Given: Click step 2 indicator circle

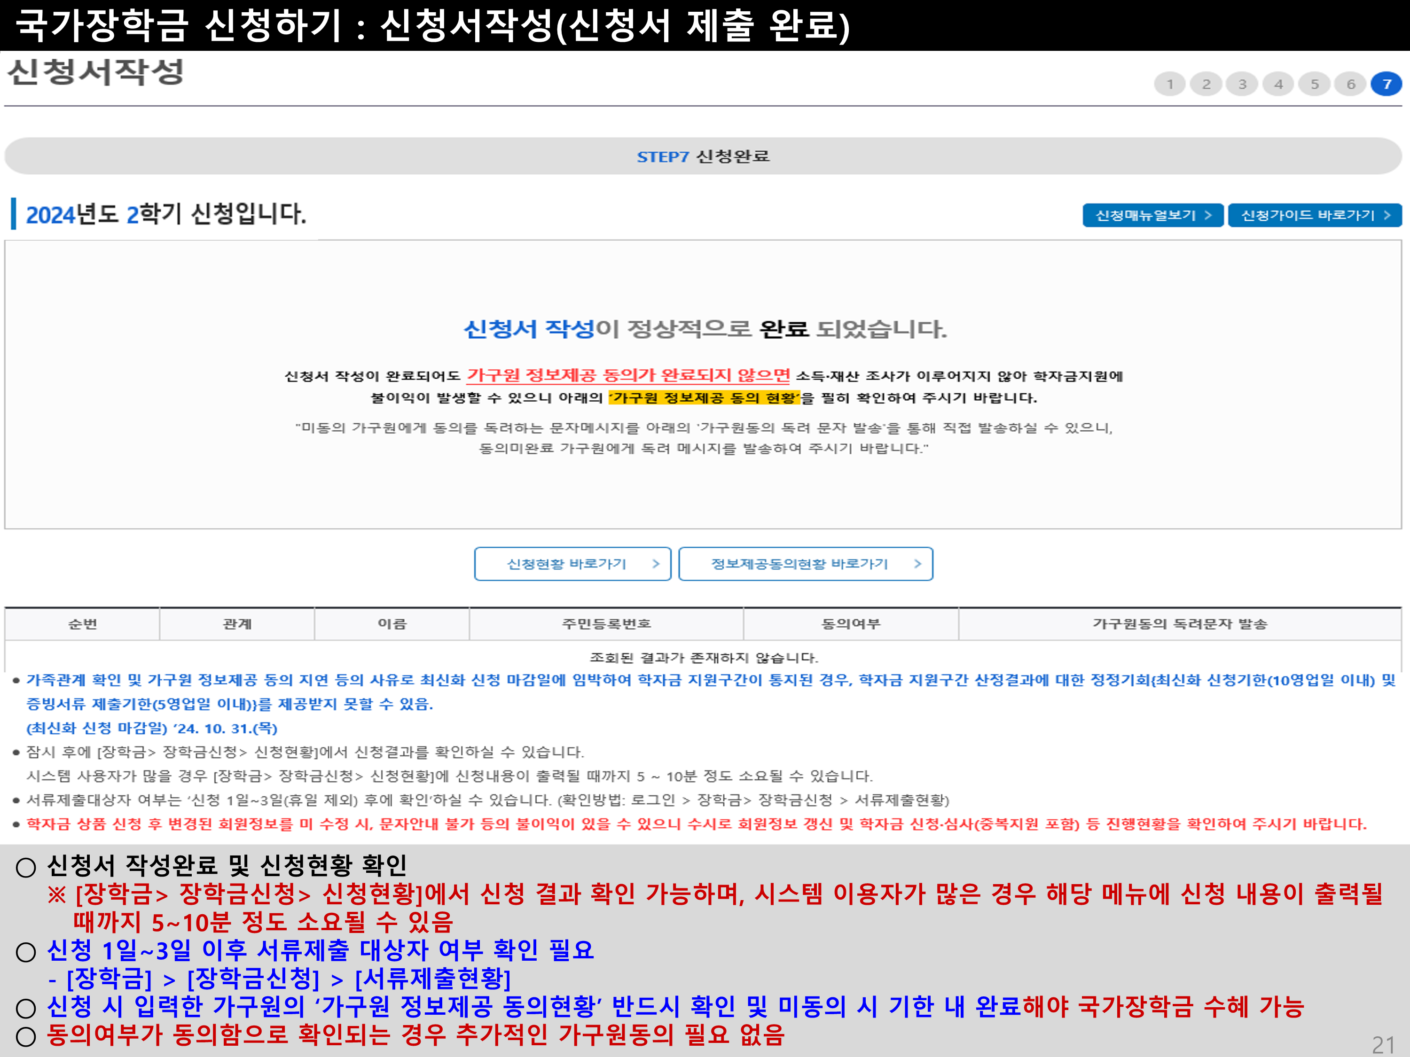Looking at the screenshot, I should coord(1206,84).
